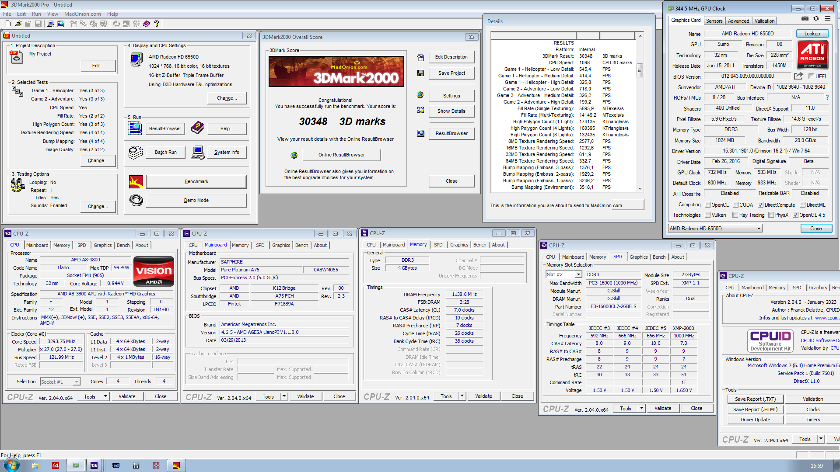The image size is (840, 472).
Task: Open the Run menu in 3DMark2000
Action: (36, 14)
